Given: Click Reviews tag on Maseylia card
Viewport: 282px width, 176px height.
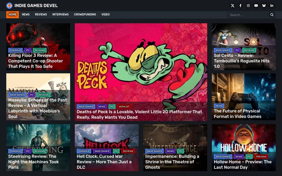Looking at the screenshot, I should (x=43, y=95).
